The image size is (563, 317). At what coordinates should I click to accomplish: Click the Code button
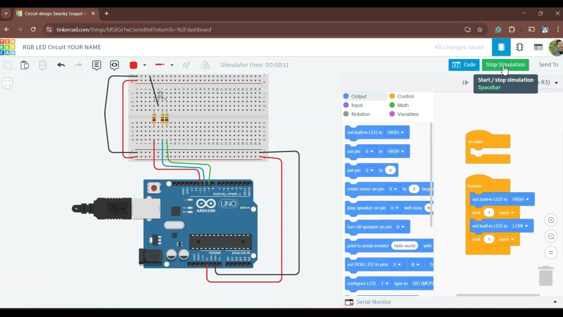tap(464, 65)
